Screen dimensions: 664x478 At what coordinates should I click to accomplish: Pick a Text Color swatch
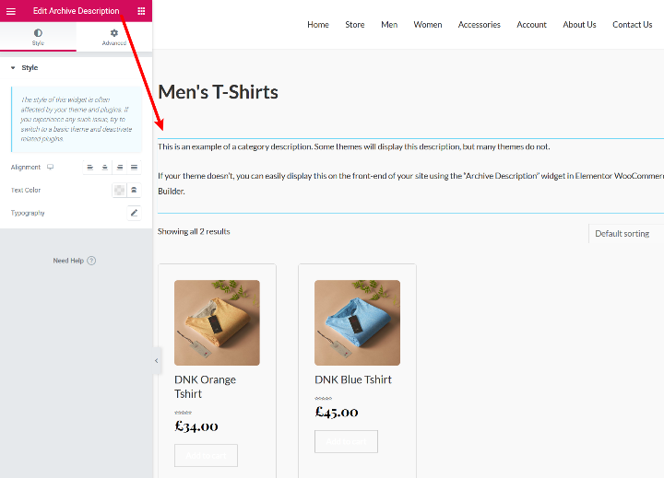point(119,190)
